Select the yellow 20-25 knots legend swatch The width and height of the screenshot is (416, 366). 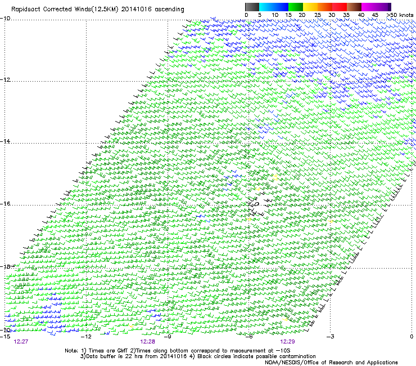click(x=310, y=7)
